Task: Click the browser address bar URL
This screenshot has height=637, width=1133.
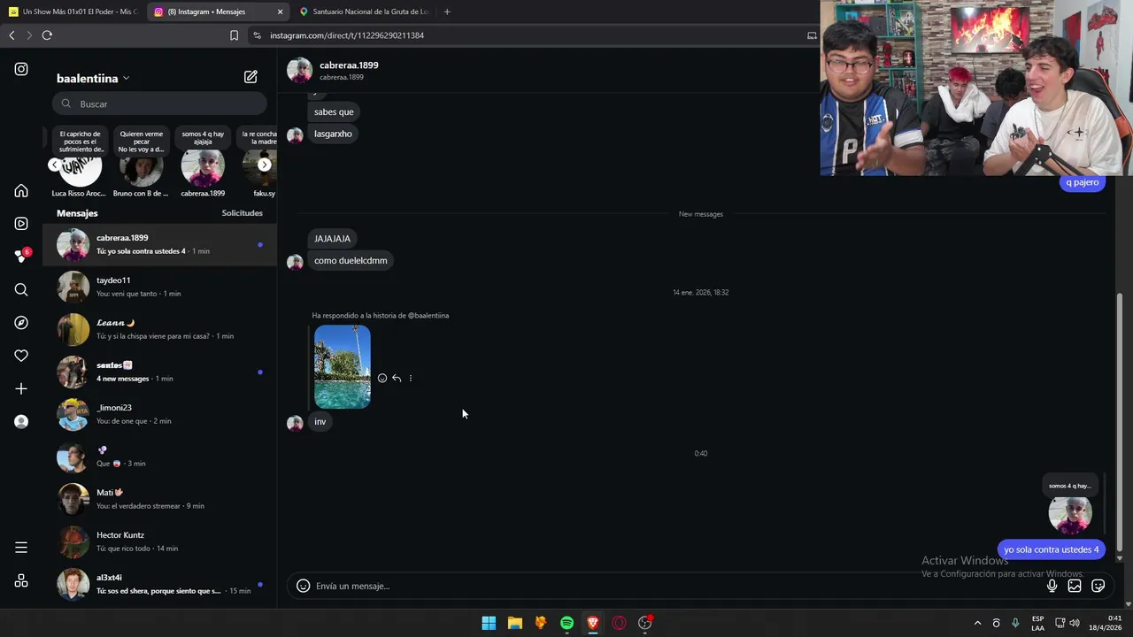Action: coord(347,35)
